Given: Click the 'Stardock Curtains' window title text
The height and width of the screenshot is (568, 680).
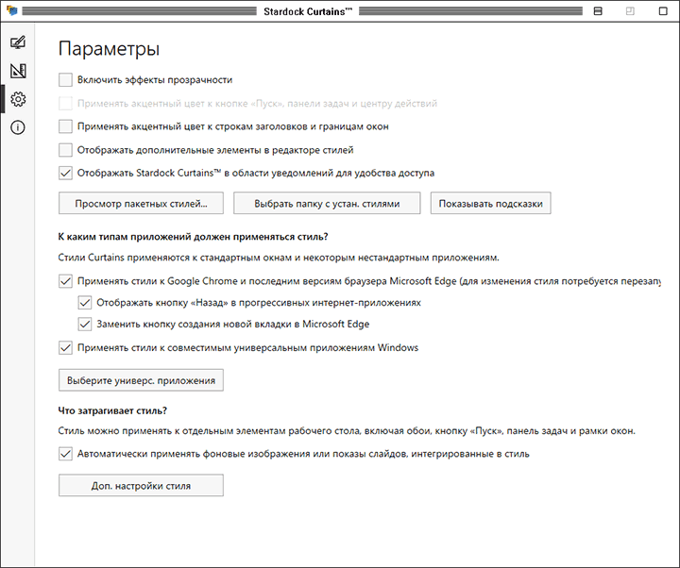Looking at the screenshot, I should (308, 11).
